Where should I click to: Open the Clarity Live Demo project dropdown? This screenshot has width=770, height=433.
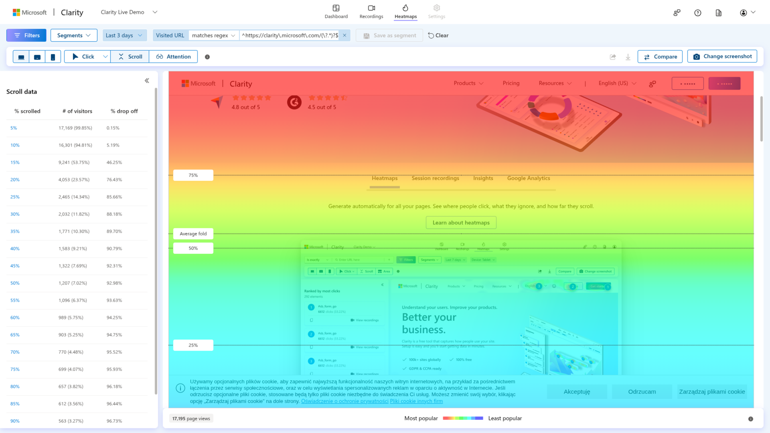point(129,12)
